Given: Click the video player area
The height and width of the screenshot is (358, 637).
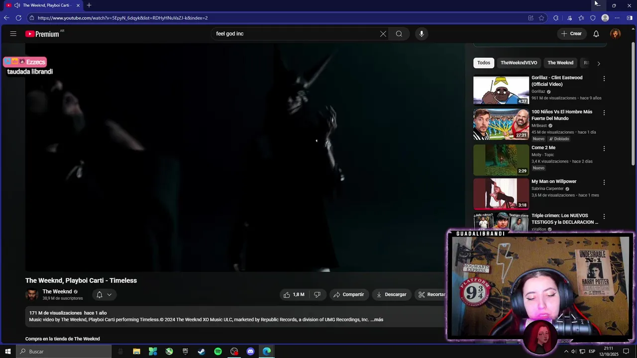Looking at the screenshot, I should point(245,158).
